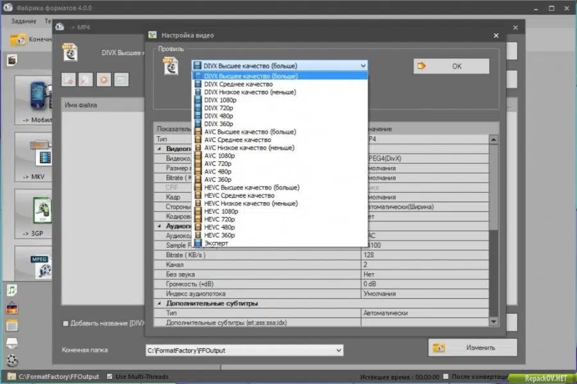Click the 'Изменить' folder button

[472, 348]
